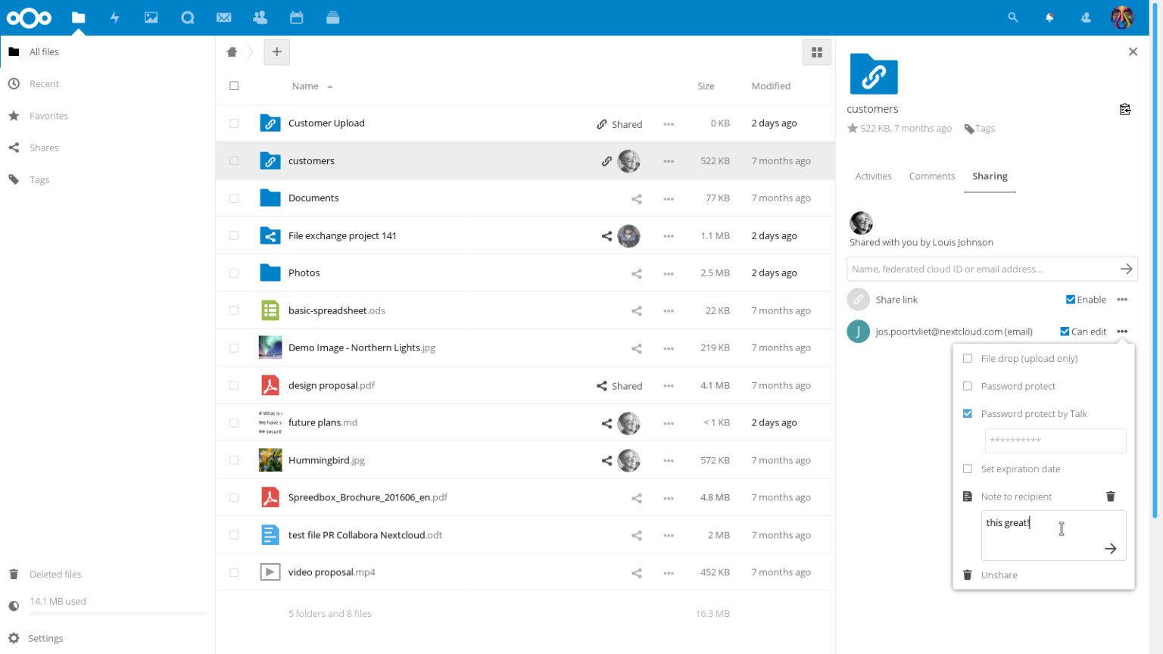The image size is (1163, 654).
Task: Switch to the Comments tab
Action: point(931,176)
